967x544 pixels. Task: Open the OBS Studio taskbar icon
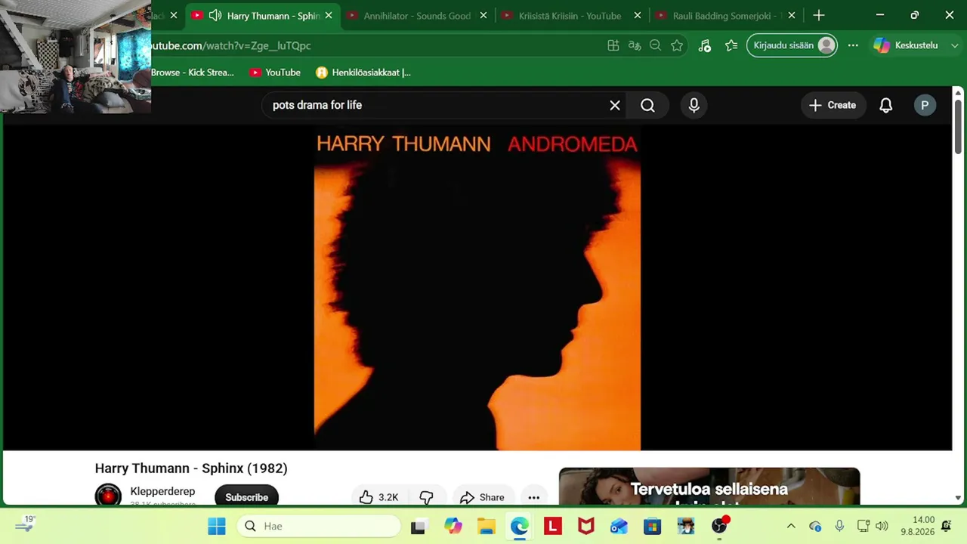(719, 526)
